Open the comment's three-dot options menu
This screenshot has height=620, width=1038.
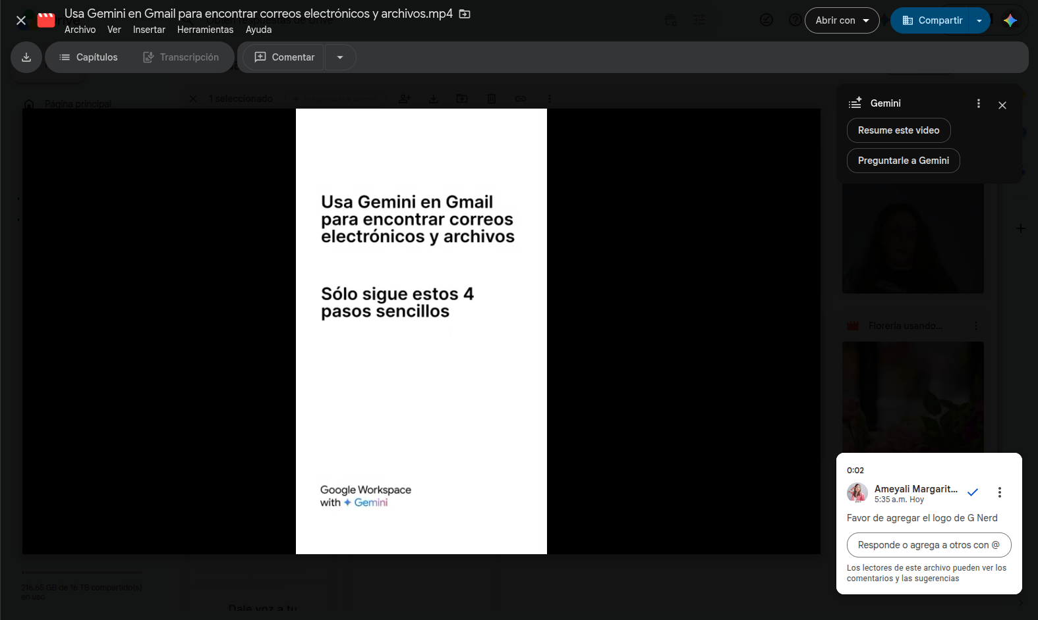click(x=1000, y=492)
